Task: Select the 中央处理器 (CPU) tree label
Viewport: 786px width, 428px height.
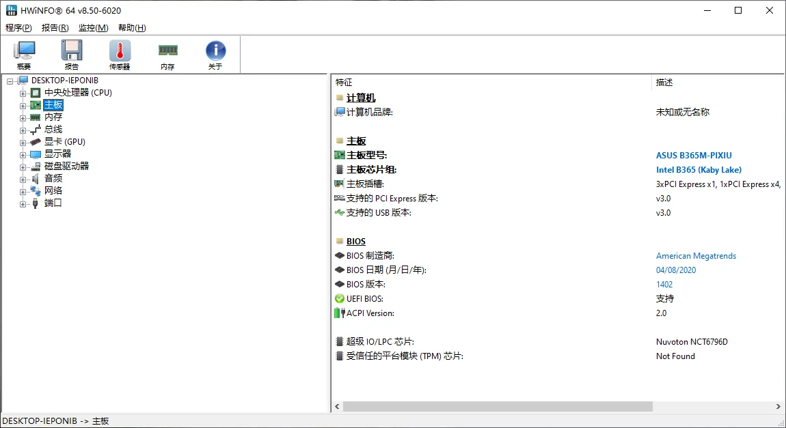Action: [78, 93]
